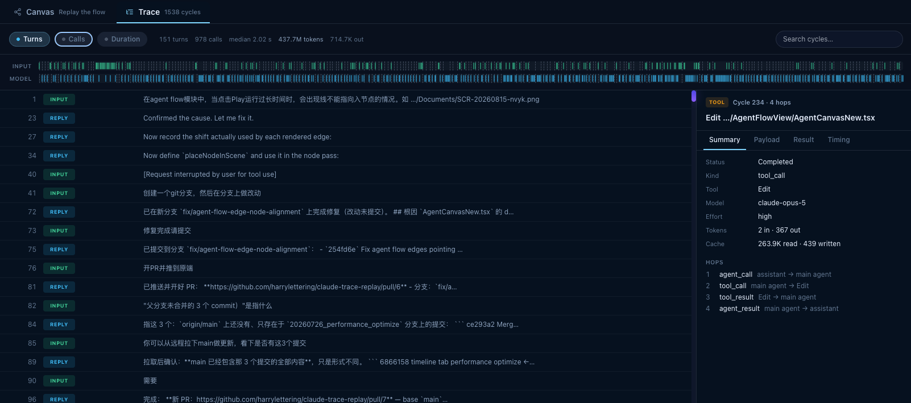Image resolution: width=911 pixels, height=403 pixels.
Task: Select row 75 '已提交到分支' reply
Action: tap(346, 250)
